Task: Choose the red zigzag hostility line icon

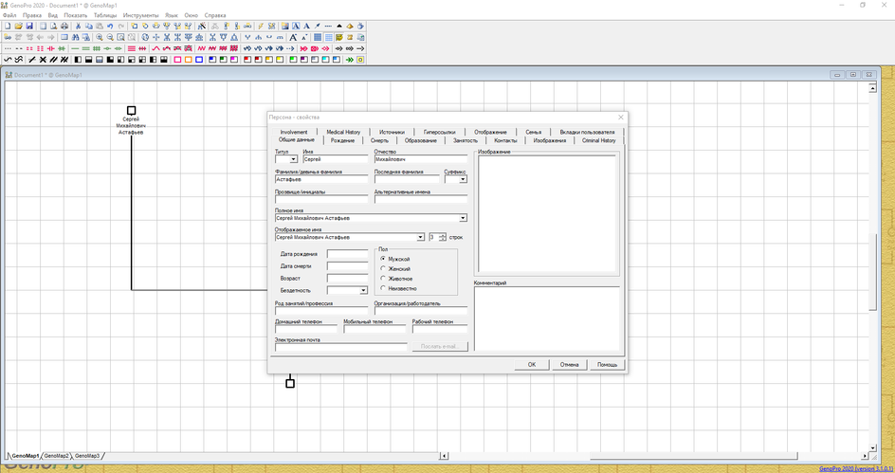Action: [201, 48]
